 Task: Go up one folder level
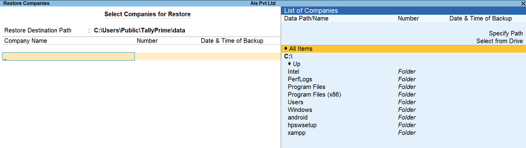point(296,64)
